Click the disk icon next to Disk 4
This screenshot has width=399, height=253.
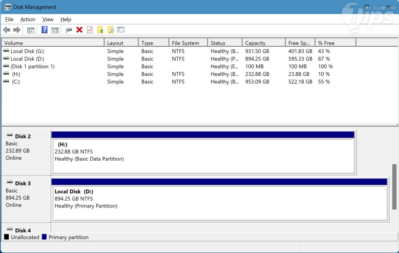(x=10, y=229)
